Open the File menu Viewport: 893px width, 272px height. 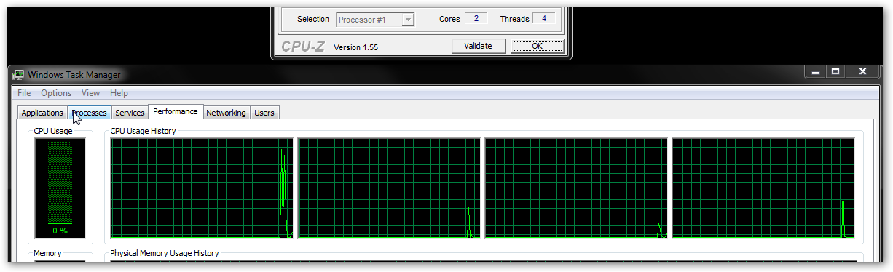[24, 93]
